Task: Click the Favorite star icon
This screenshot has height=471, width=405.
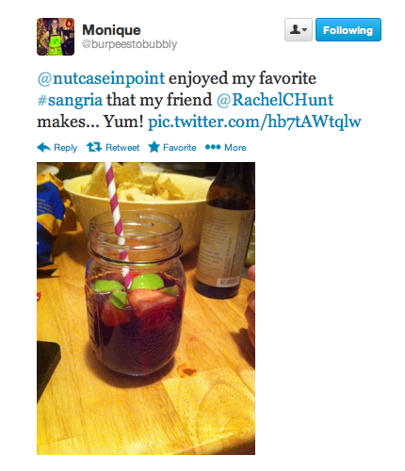Action: 154,147
